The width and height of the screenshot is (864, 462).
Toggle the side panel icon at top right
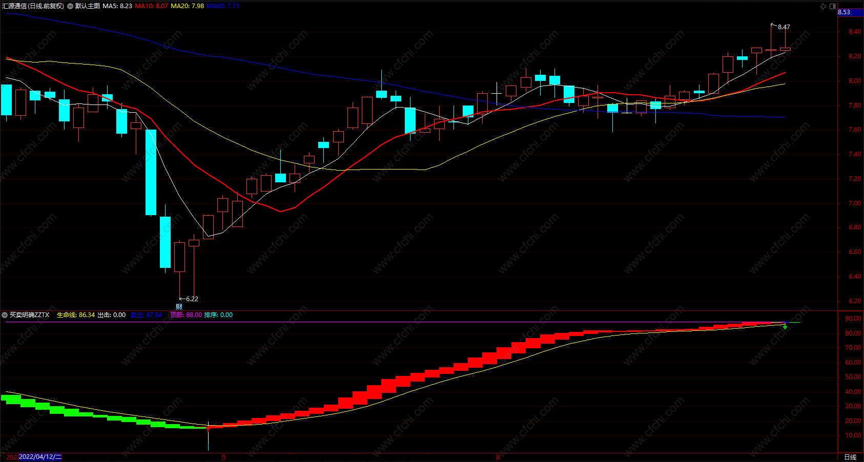(x=833, y=6)
